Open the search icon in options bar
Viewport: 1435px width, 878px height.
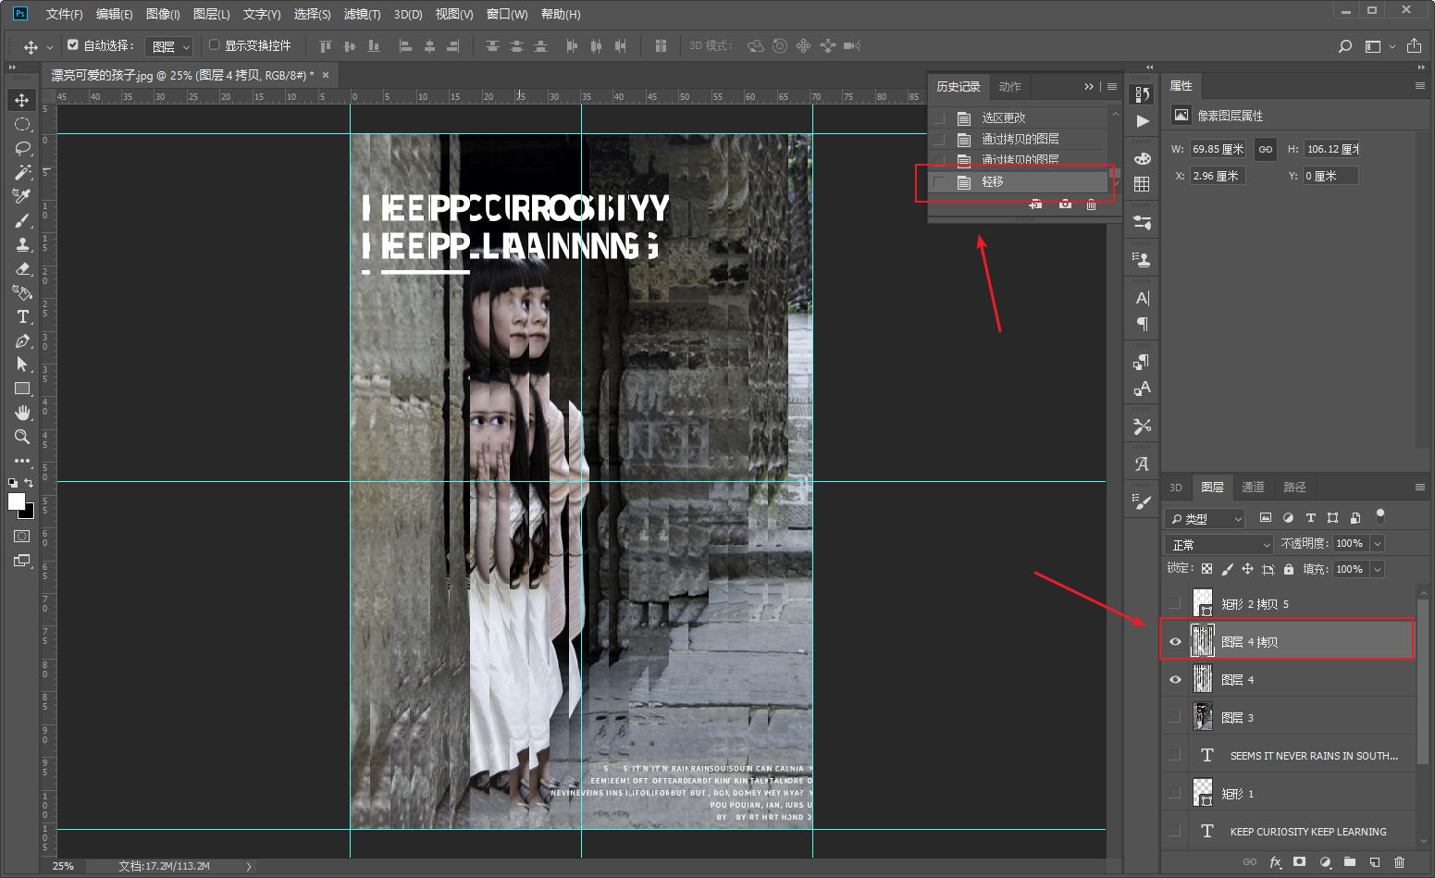[x=1345, y=46]
